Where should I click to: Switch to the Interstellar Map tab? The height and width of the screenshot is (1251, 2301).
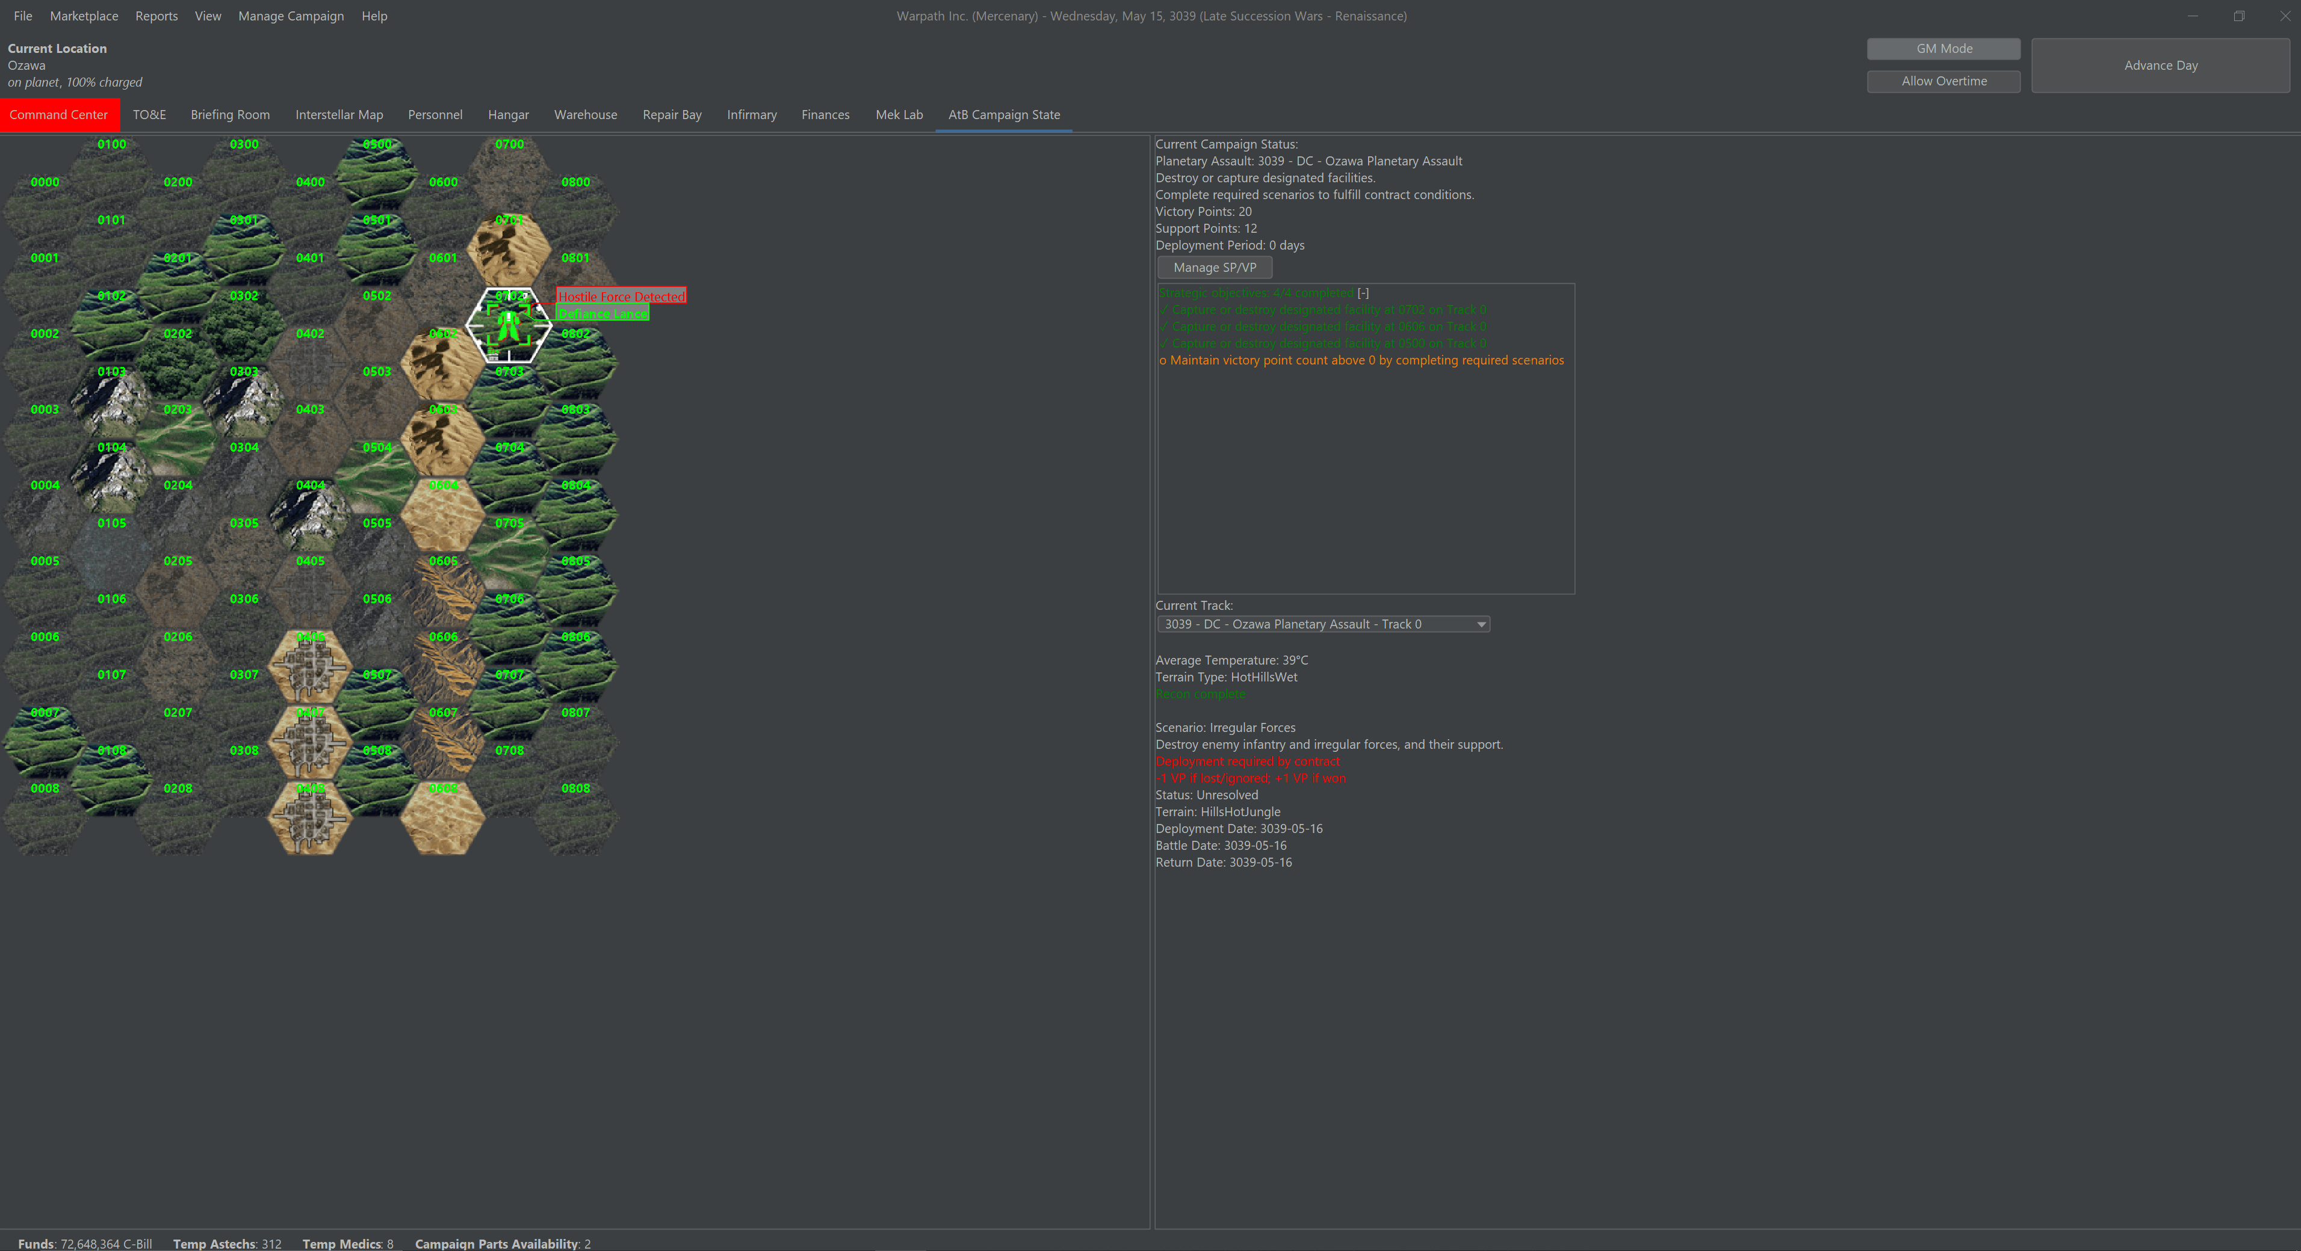coord(338,114)
